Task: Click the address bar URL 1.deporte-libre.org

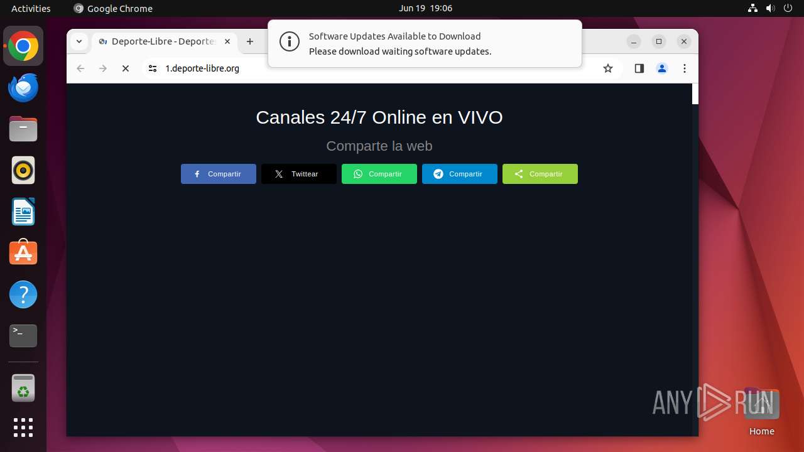Action: (x=202, y=68)
